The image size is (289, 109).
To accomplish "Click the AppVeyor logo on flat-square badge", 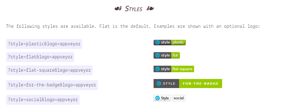I will pyautogui.click(x=157, y=69).
